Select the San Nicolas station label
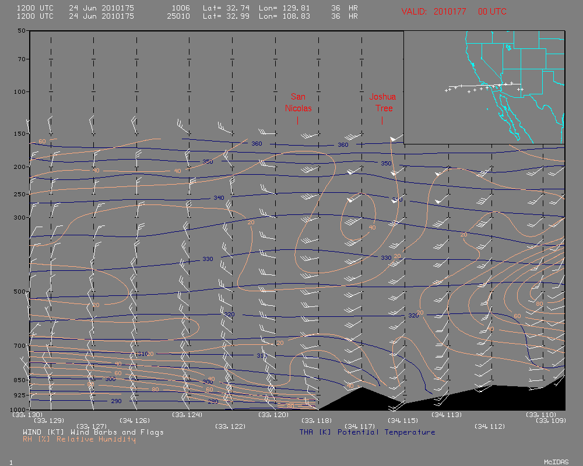 pos(298,103)
